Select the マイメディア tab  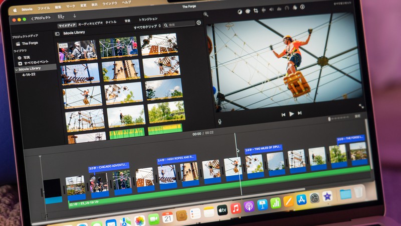67,26
